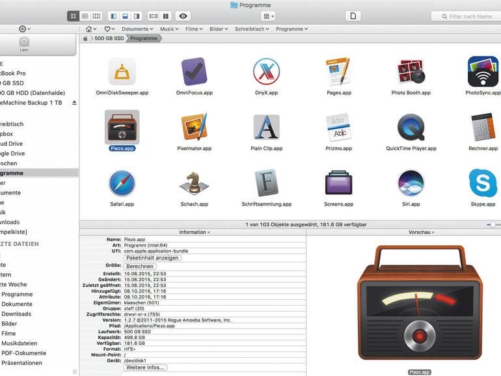
Task: Switch to icon view mode
Action: pyautogui.click(x=73, y=16)
